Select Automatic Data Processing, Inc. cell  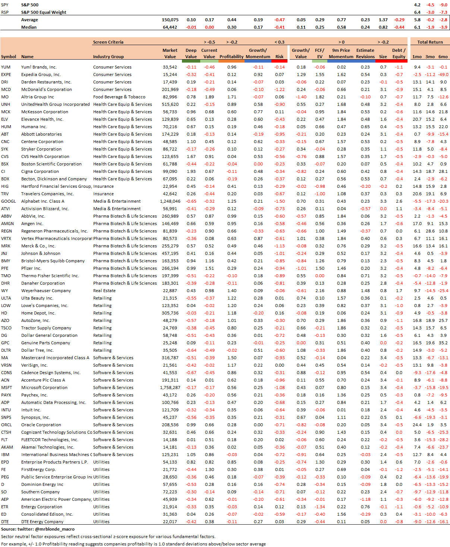click(54, 402)
